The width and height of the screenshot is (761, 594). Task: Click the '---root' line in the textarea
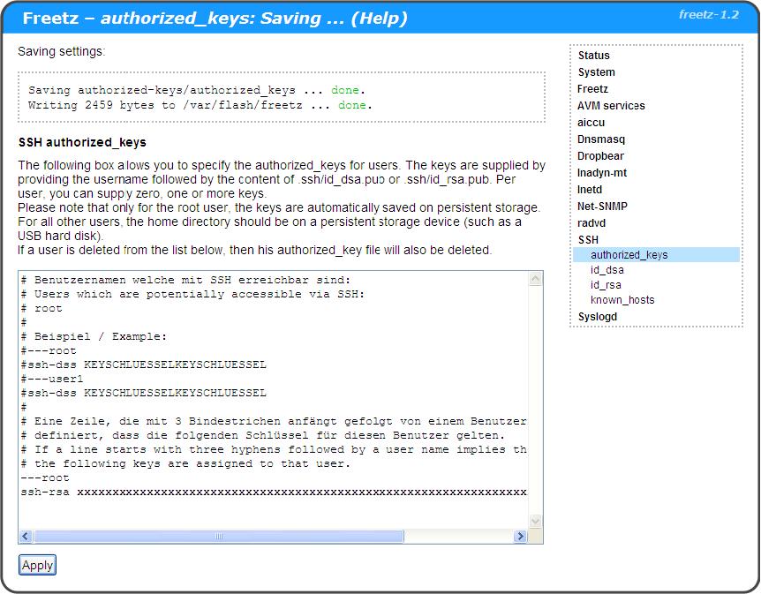[45, 478]
